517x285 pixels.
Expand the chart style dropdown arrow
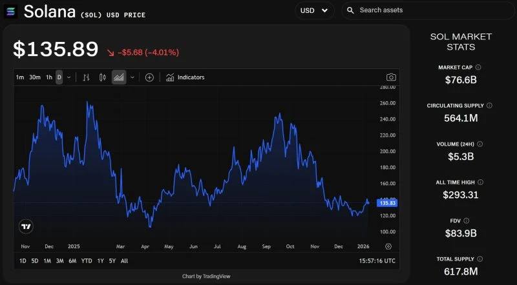[132, 77]
